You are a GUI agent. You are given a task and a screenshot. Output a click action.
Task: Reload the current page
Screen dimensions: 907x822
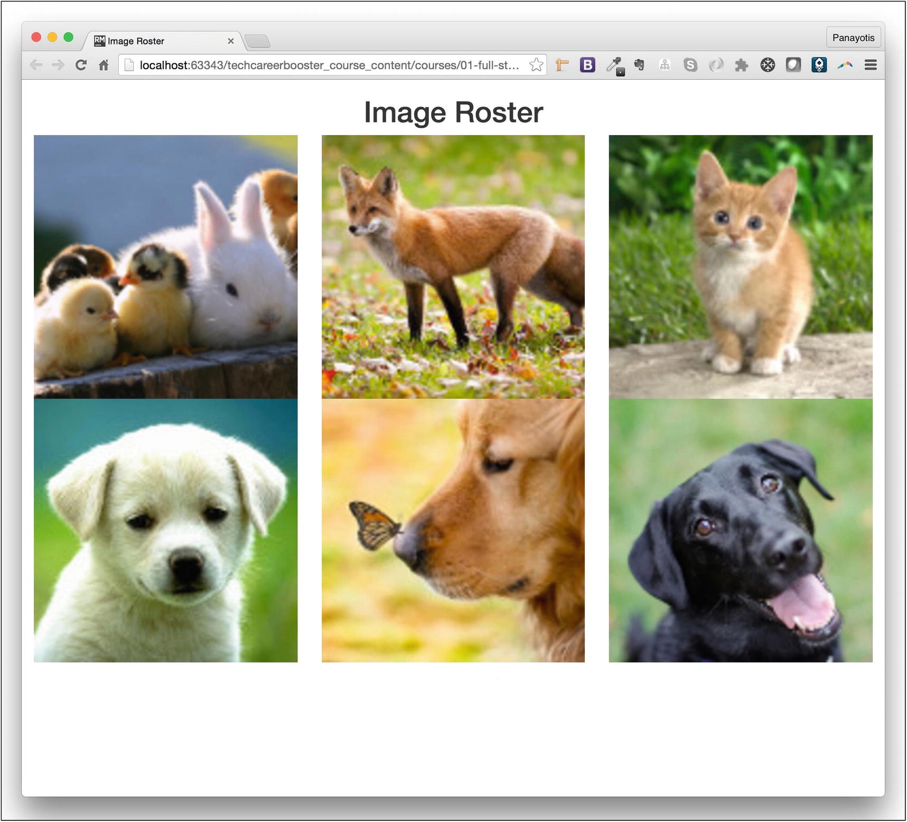(80, 64)
